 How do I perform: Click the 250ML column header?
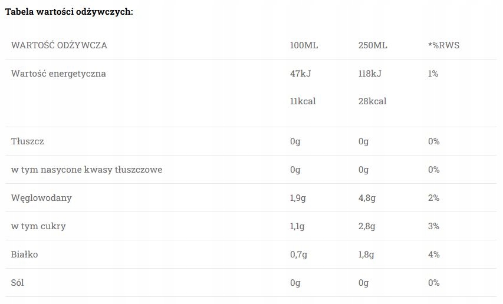372,45
